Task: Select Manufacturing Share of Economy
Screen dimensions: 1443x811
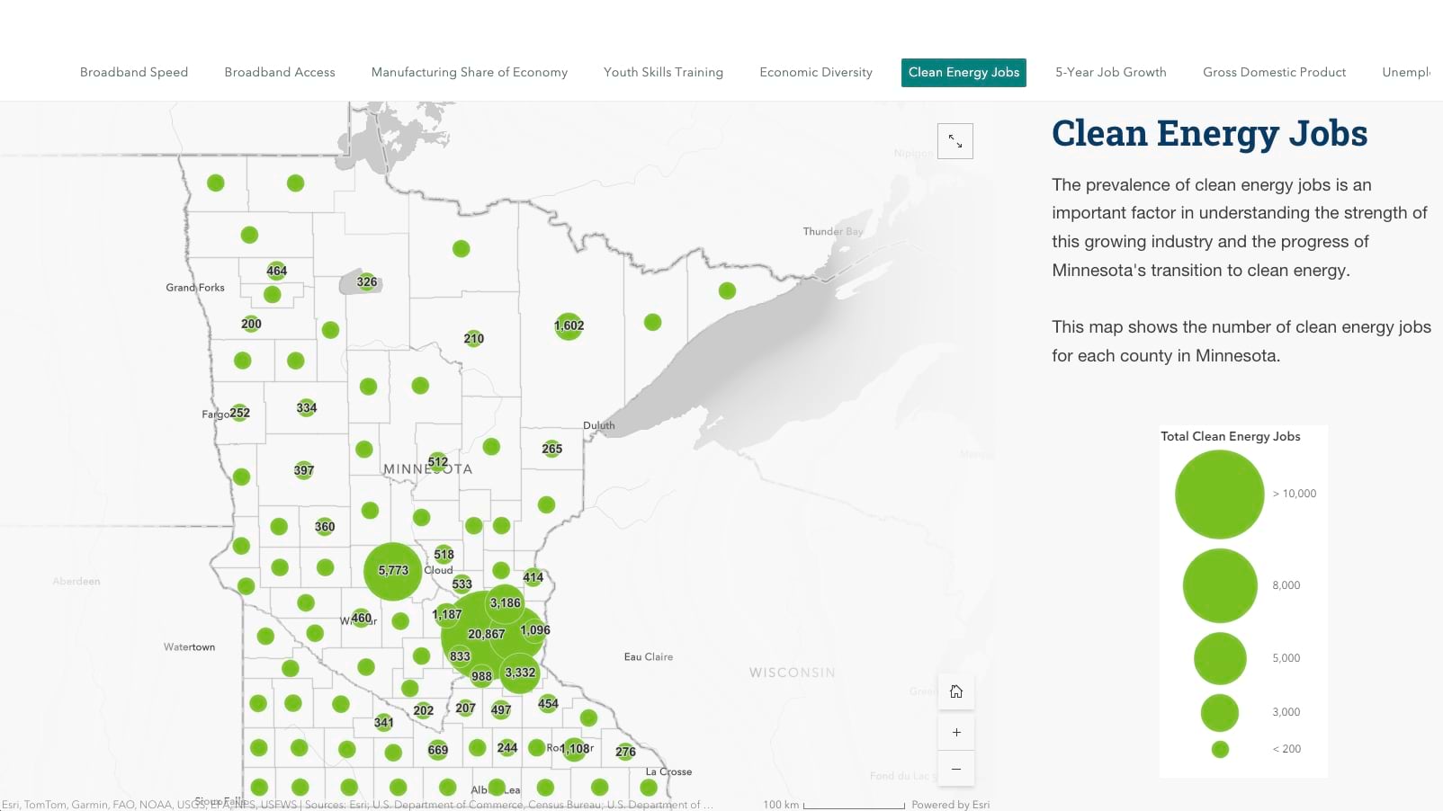Action: tap(469, 72)
